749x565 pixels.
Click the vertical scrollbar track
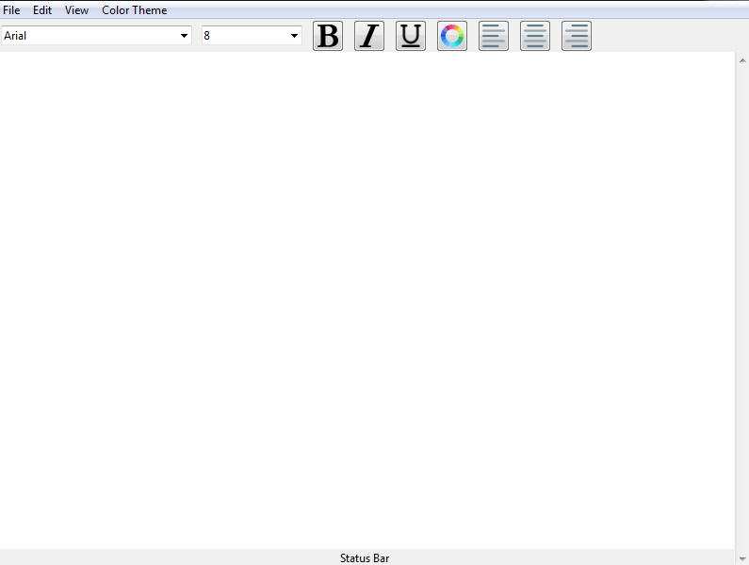741,302
